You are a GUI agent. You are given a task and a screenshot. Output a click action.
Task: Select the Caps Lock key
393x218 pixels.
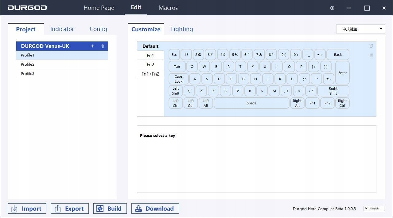[179, 79]
